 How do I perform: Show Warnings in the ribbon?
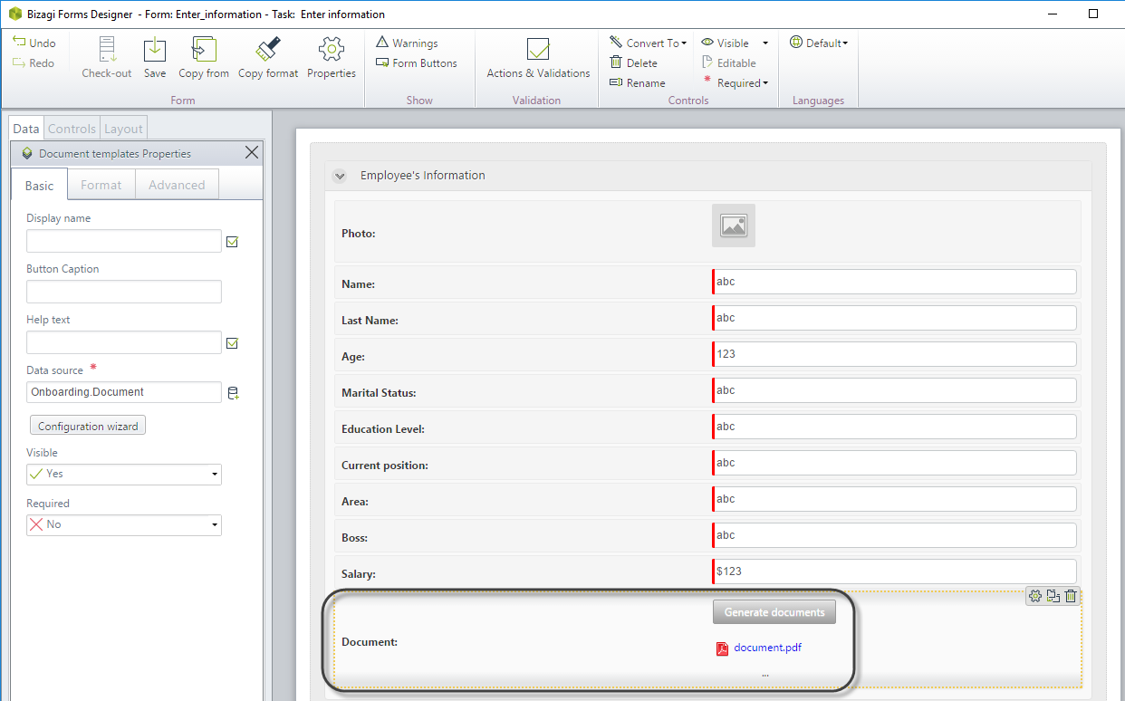click(407, 43)
